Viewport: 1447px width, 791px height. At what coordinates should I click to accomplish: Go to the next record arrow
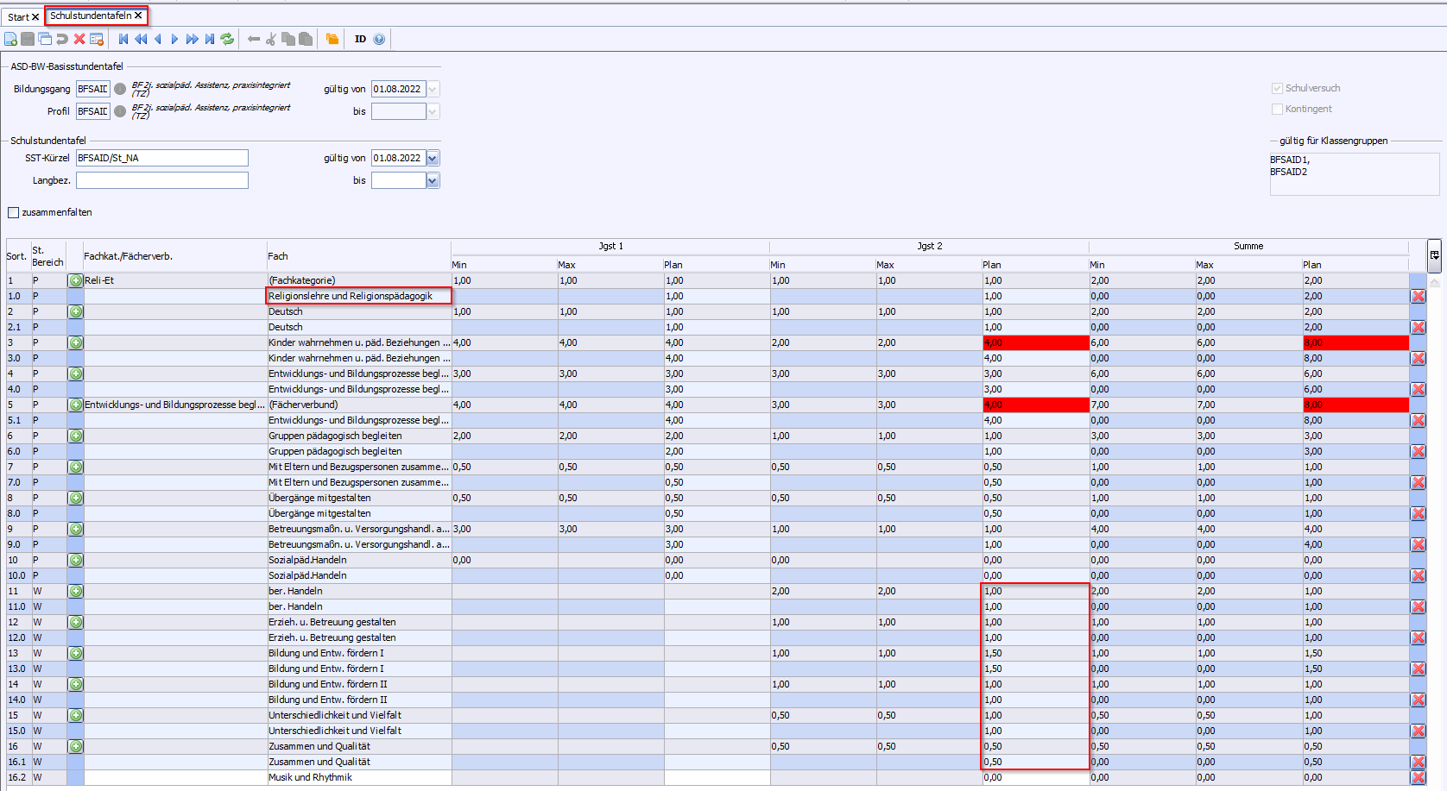click(174, 39)
